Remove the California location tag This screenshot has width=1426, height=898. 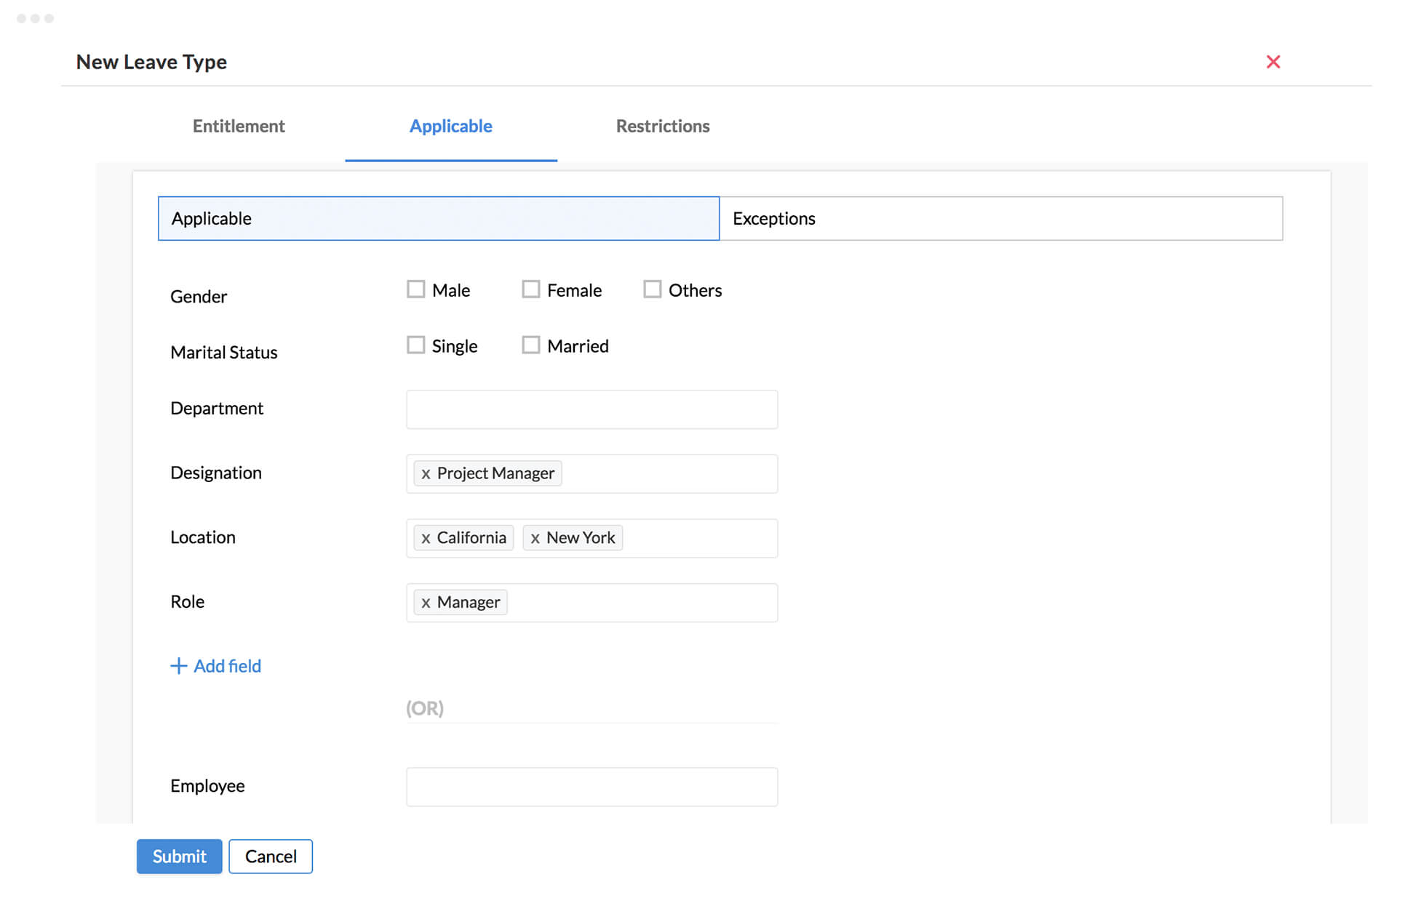click(x=424, y=537)
